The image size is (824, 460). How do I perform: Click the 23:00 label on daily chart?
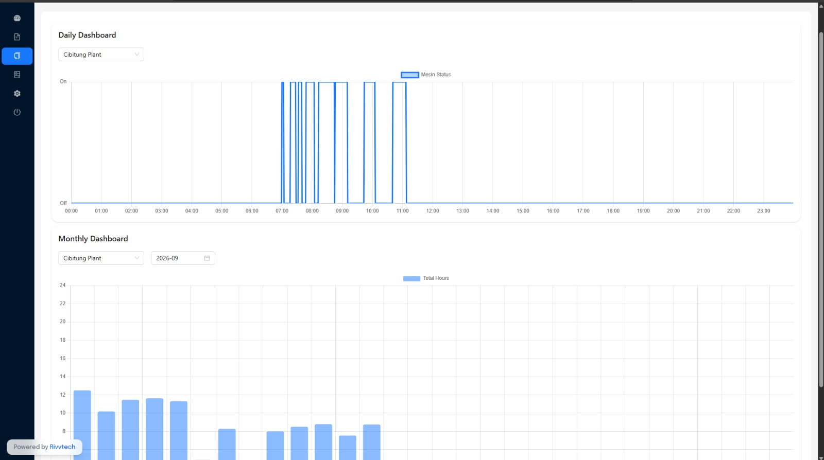tap(763, 211)
